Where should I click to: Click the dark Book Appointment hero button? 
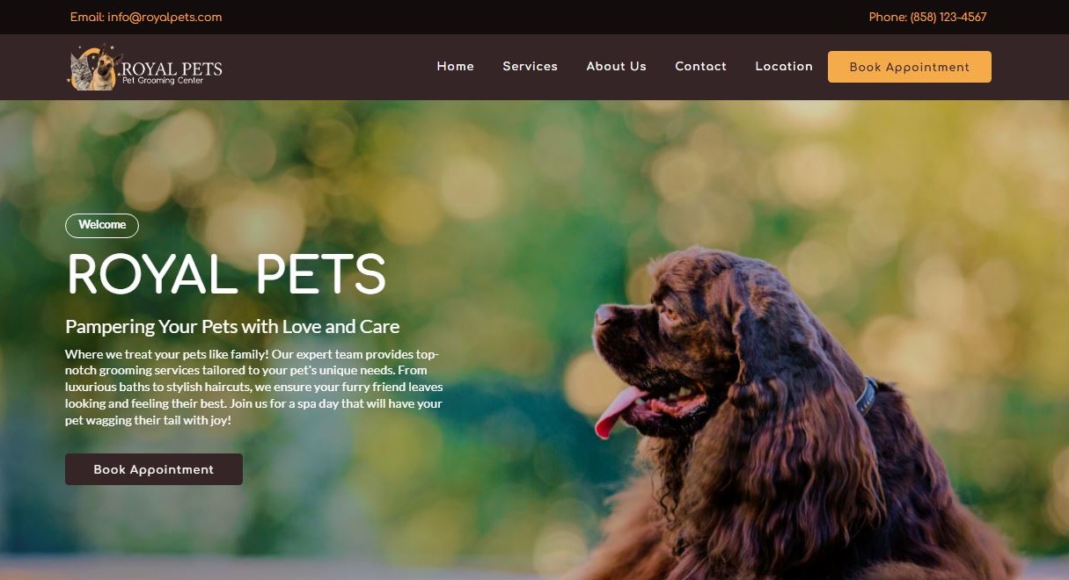(154, 469)
